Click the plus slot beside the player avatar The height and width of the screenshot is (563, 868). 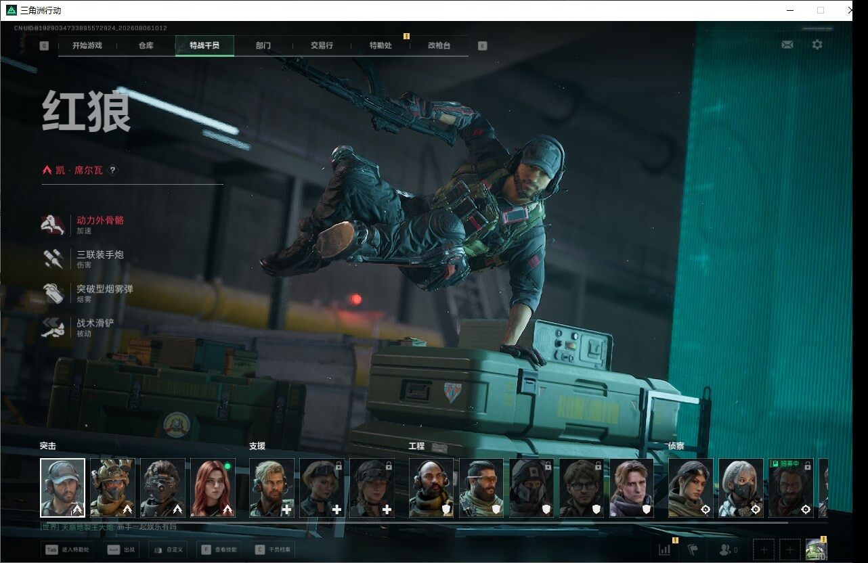pos(789,549)
